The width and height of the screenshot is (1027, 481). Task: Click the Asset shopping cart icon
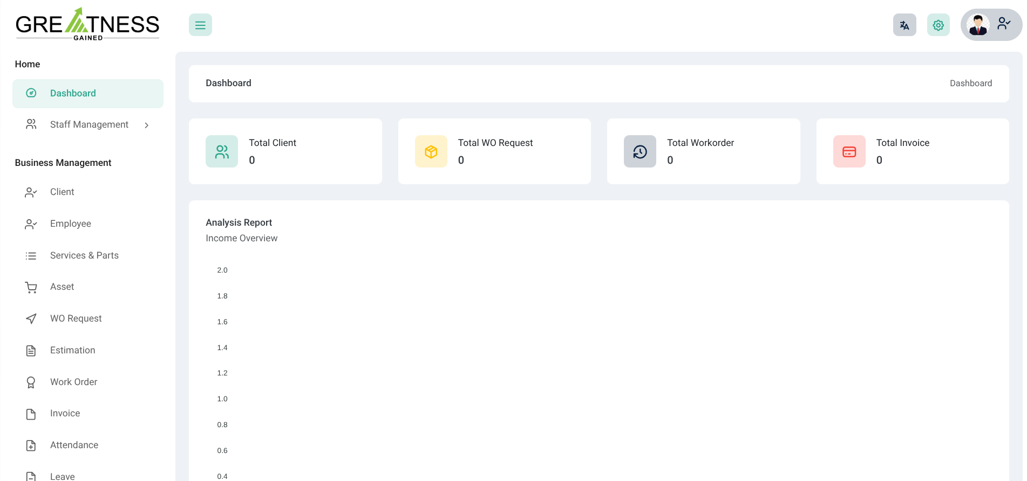[31, 288]
